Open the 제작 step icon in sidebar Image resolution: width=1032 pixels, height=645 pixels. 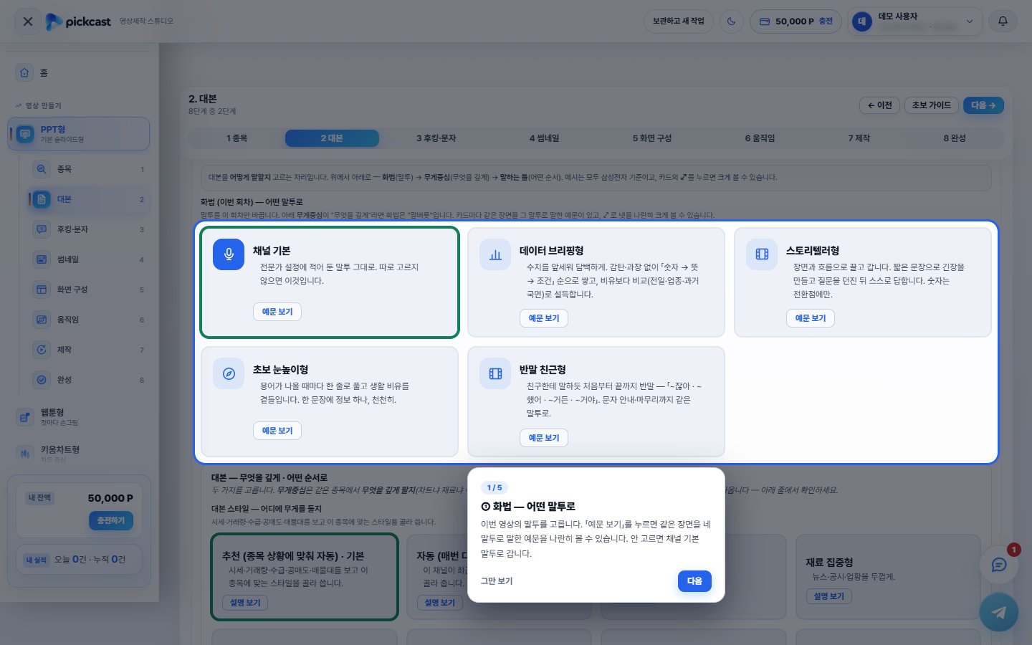(42, 350)
